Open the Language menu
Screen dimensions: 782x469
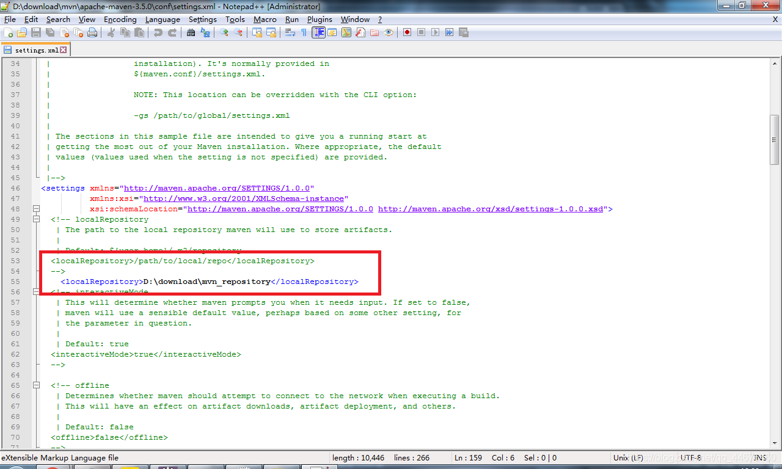[163, 20]
